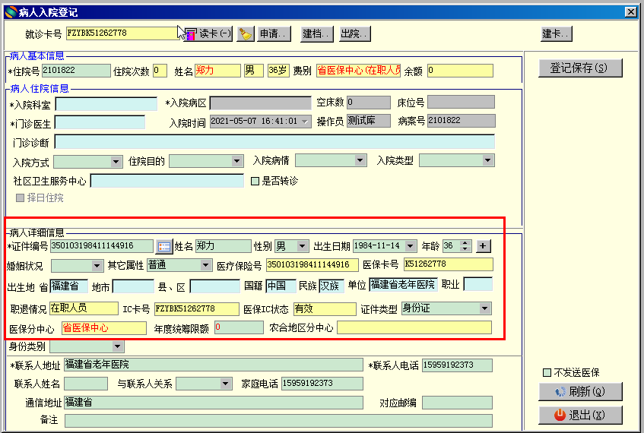Open the 住院目的 dropdown
This screenshot has width=644, height=433.
click(x=237, y=161)
